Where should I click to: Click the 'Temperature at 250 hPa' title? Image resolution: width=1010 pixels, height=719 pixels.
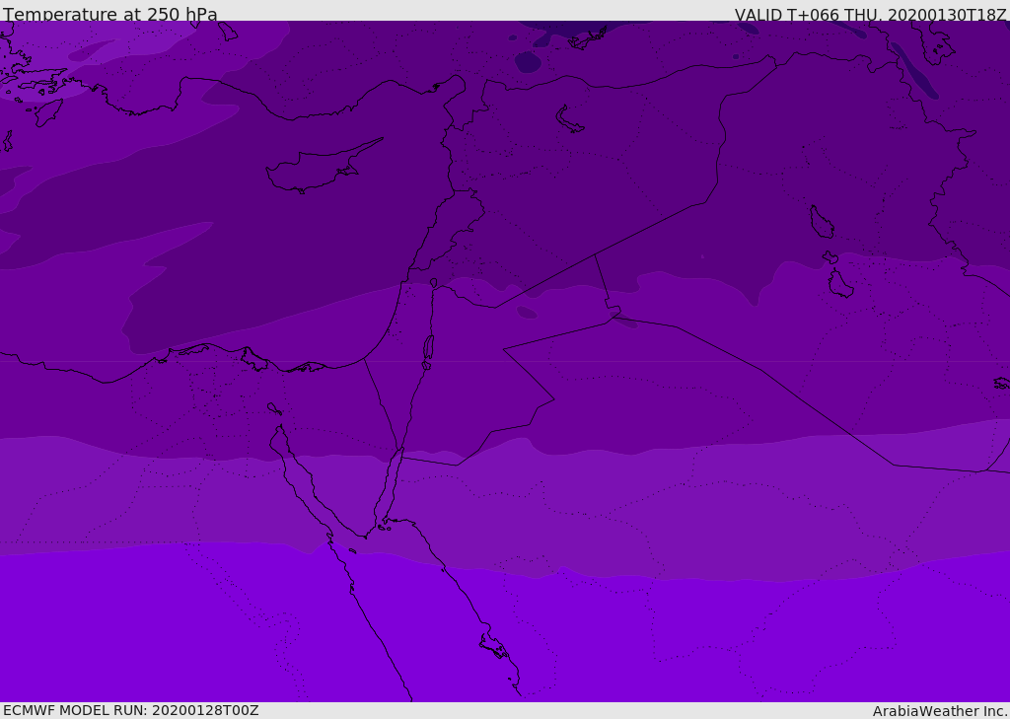coord(110,14)
